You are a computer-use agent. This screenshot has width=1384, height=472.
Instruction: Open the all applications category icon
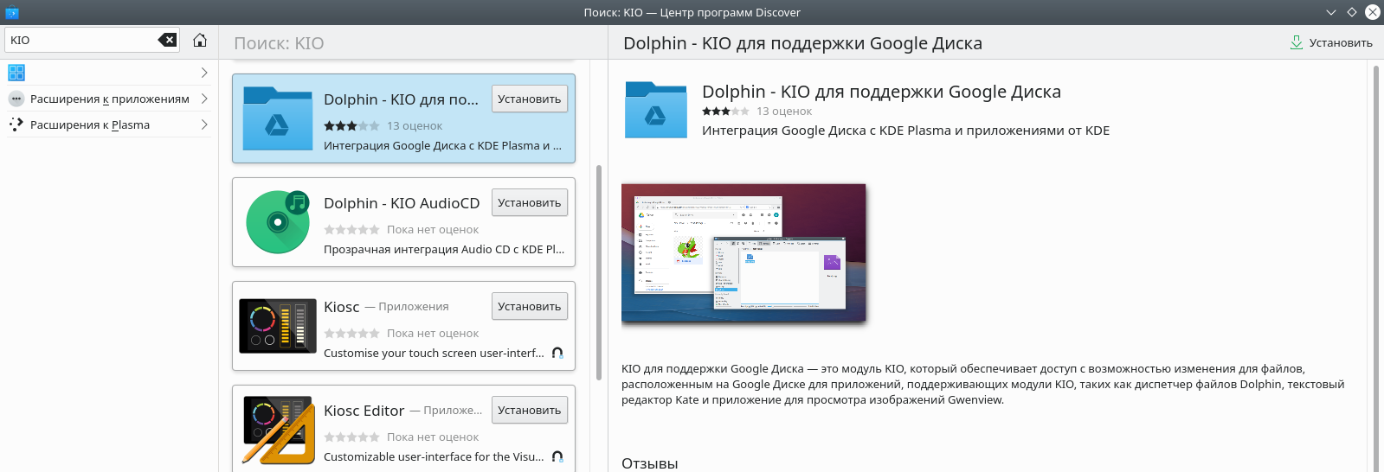[16, 73]
